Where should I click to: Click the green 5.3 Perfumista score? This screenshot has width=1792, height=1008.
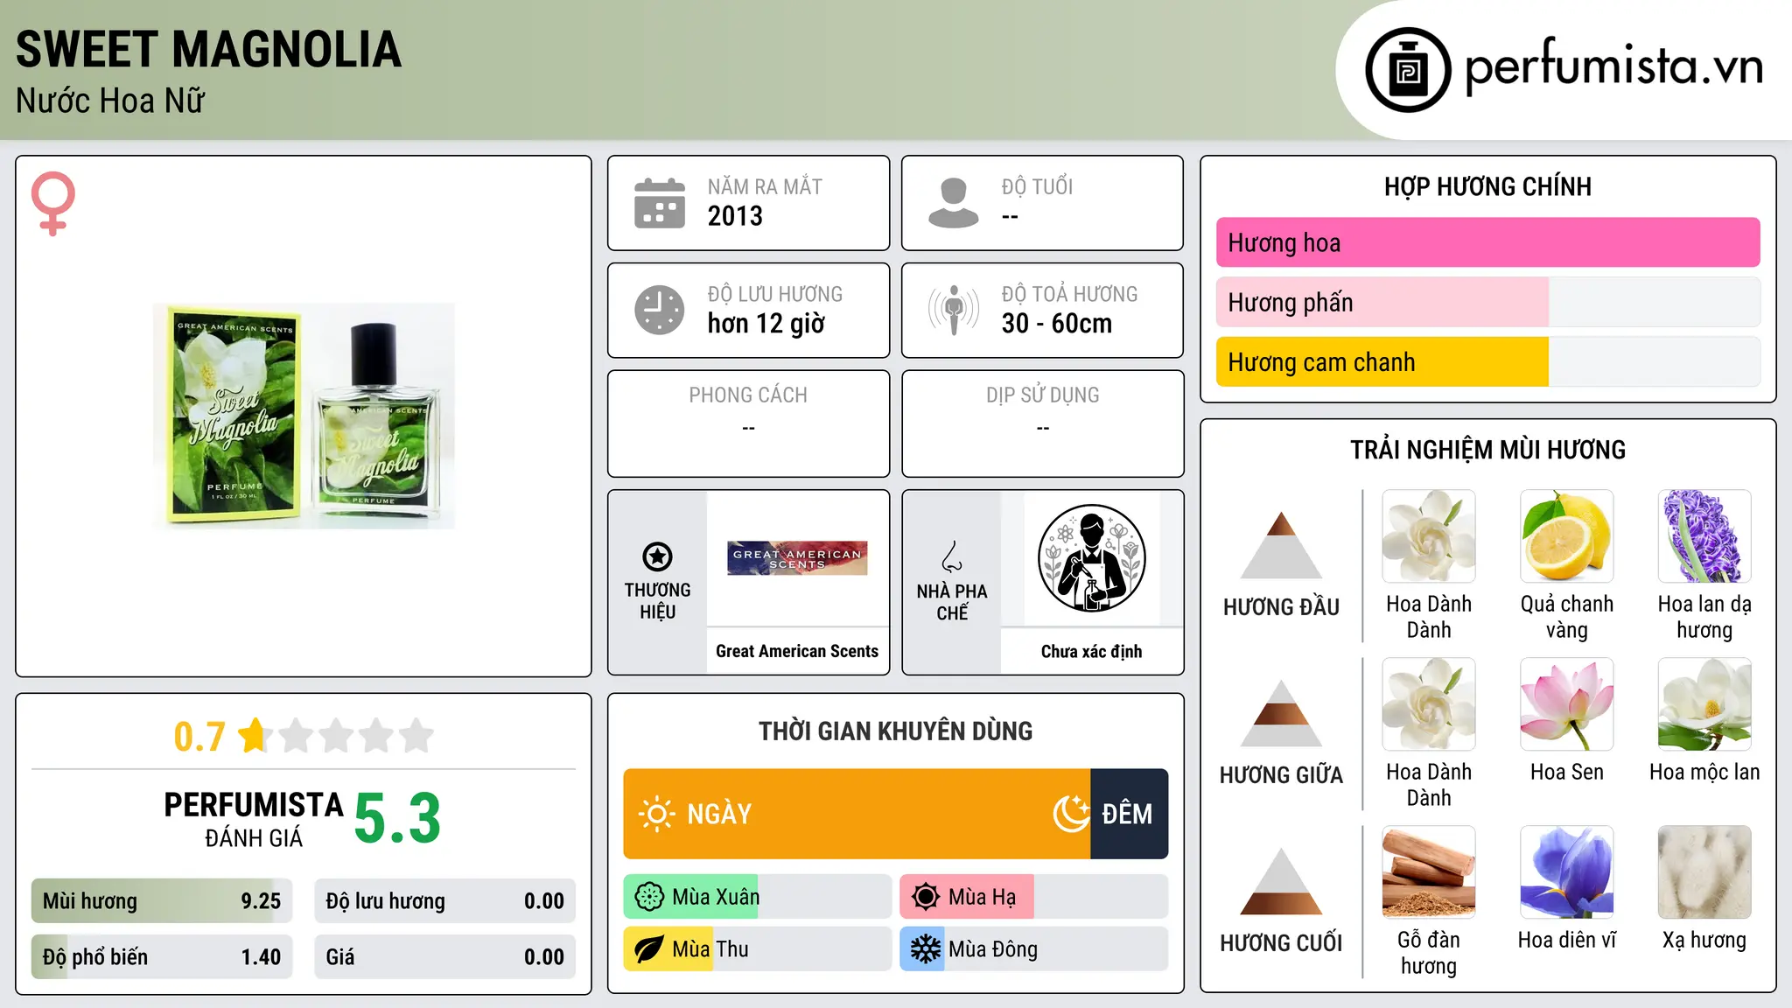pos(397,819)
